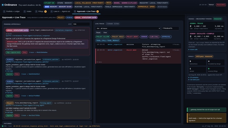Click the HUMAN tier badge in heading

tap(69, 18)
